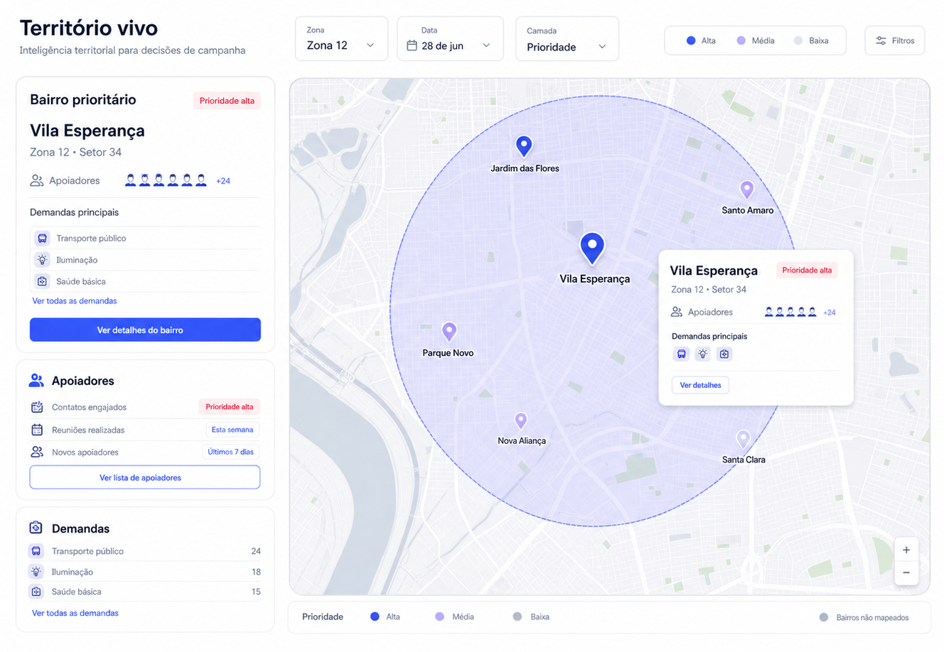
Task: Click +24 count in the map popup
Action: click(x=830, y=313)
